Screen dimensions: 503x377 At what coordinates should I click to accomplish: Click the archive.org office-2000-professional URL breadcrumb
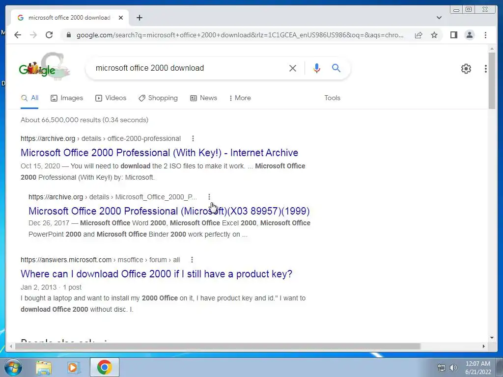click(101, 138)
